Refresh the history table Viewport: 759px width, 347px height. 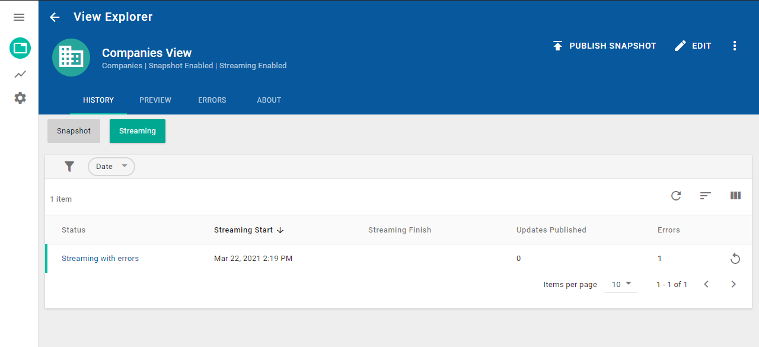(x=676, y=196)
